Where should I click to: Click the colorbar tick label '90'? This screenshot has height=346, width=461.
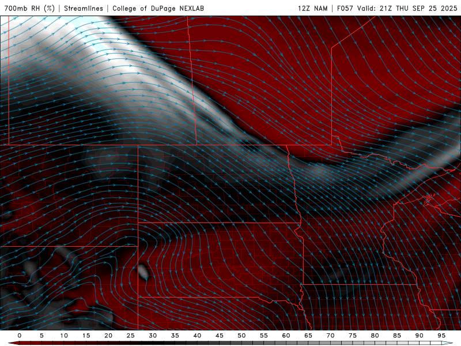420,336
